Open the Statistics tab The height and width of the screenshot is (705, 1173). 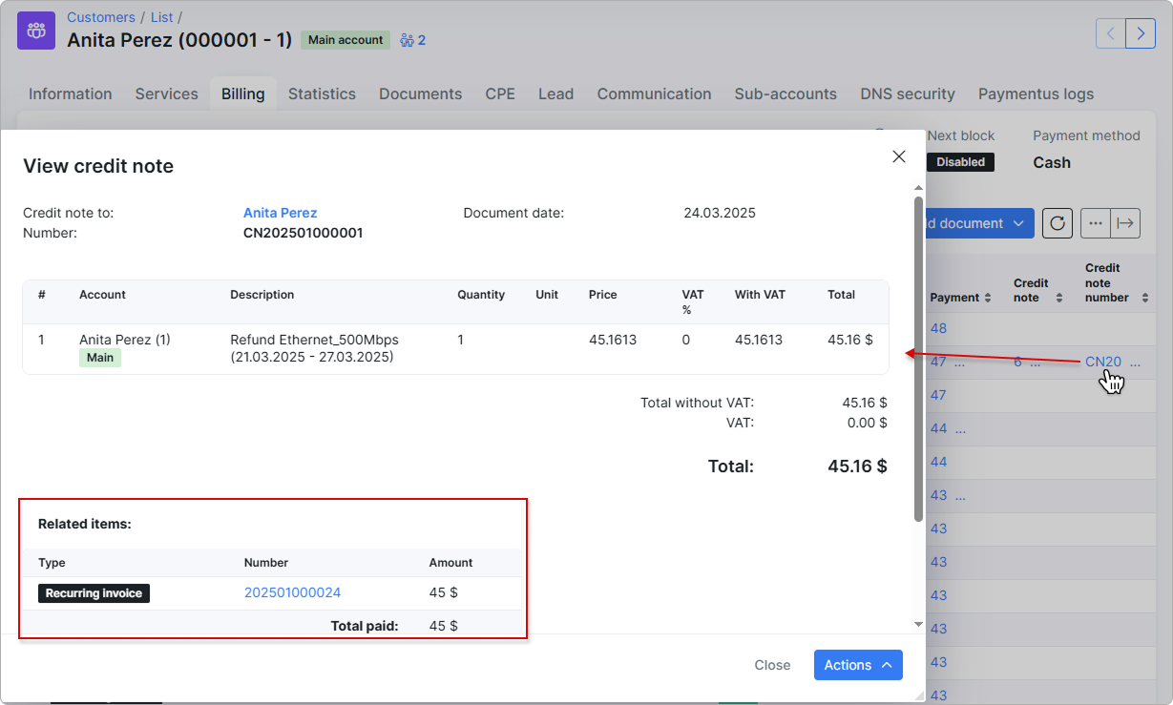tap(322, 93)
